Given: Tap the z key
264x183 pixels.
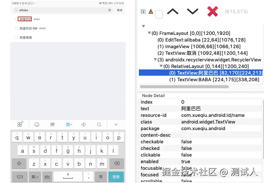Looking at the screenshot, I should click(34, 164).
